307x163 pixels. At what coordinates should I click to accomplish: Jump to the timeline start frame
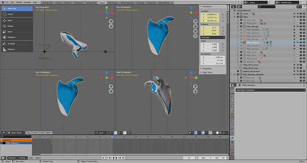(107, 158)
